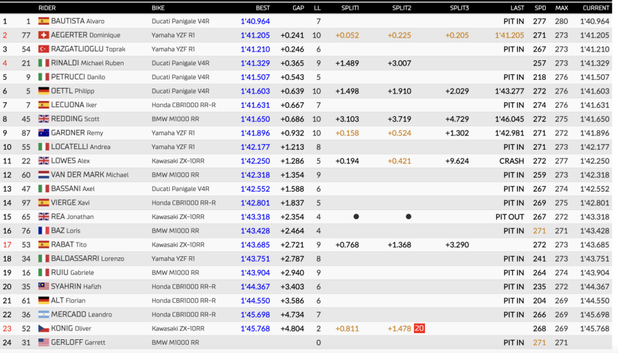The image size is (618, 353).
Task: Click the French flag next to BAZ Loris
Action: tap(44, 231)
